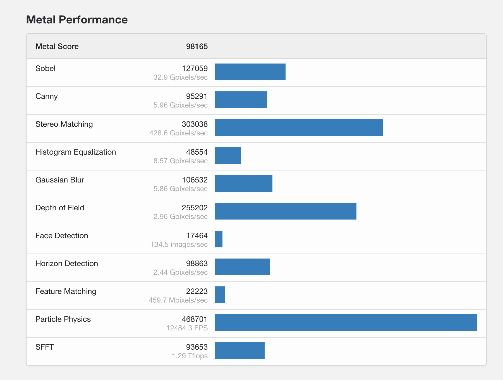Click the Depth of Field label
The height and width of the screenshot is (380, 503).
60,208
